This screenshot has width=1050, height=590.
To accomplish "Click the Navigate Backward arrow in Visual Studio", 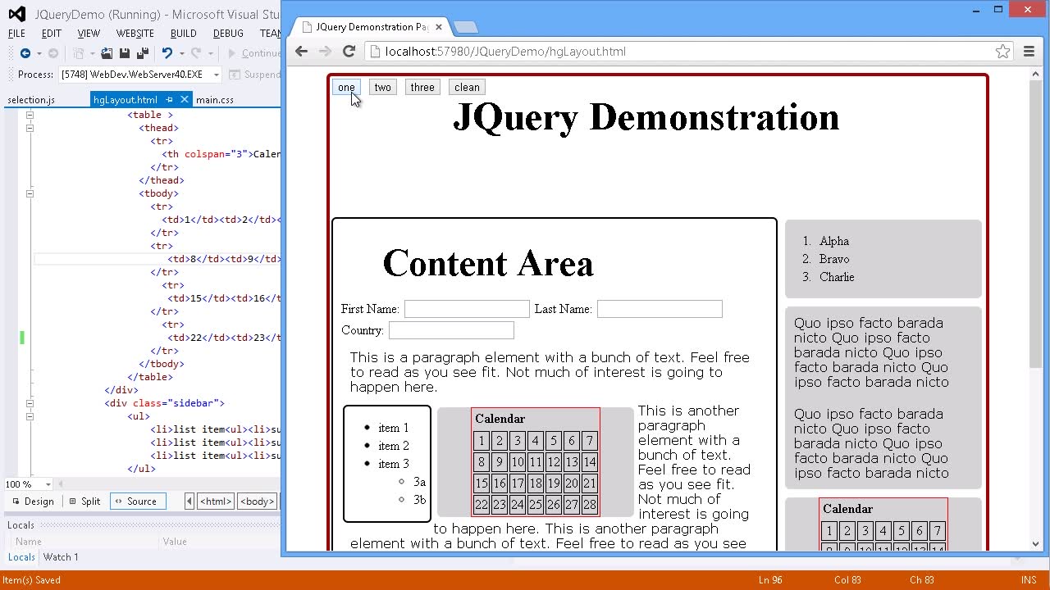I will 25,53.
